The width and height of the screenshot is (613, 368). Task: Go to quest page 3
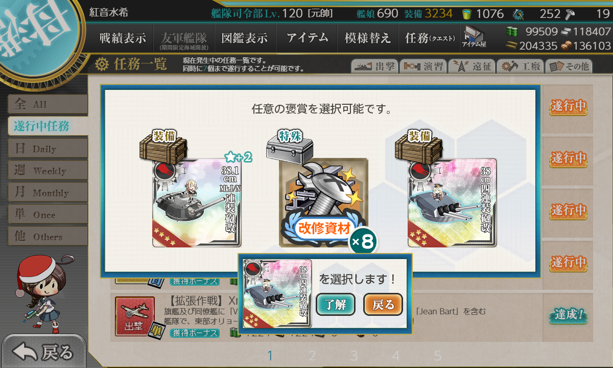click(354, 356)
